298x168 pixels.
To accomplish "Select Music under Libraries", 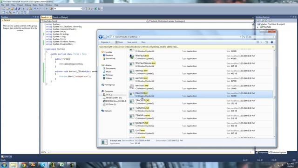I will [107, 71].
